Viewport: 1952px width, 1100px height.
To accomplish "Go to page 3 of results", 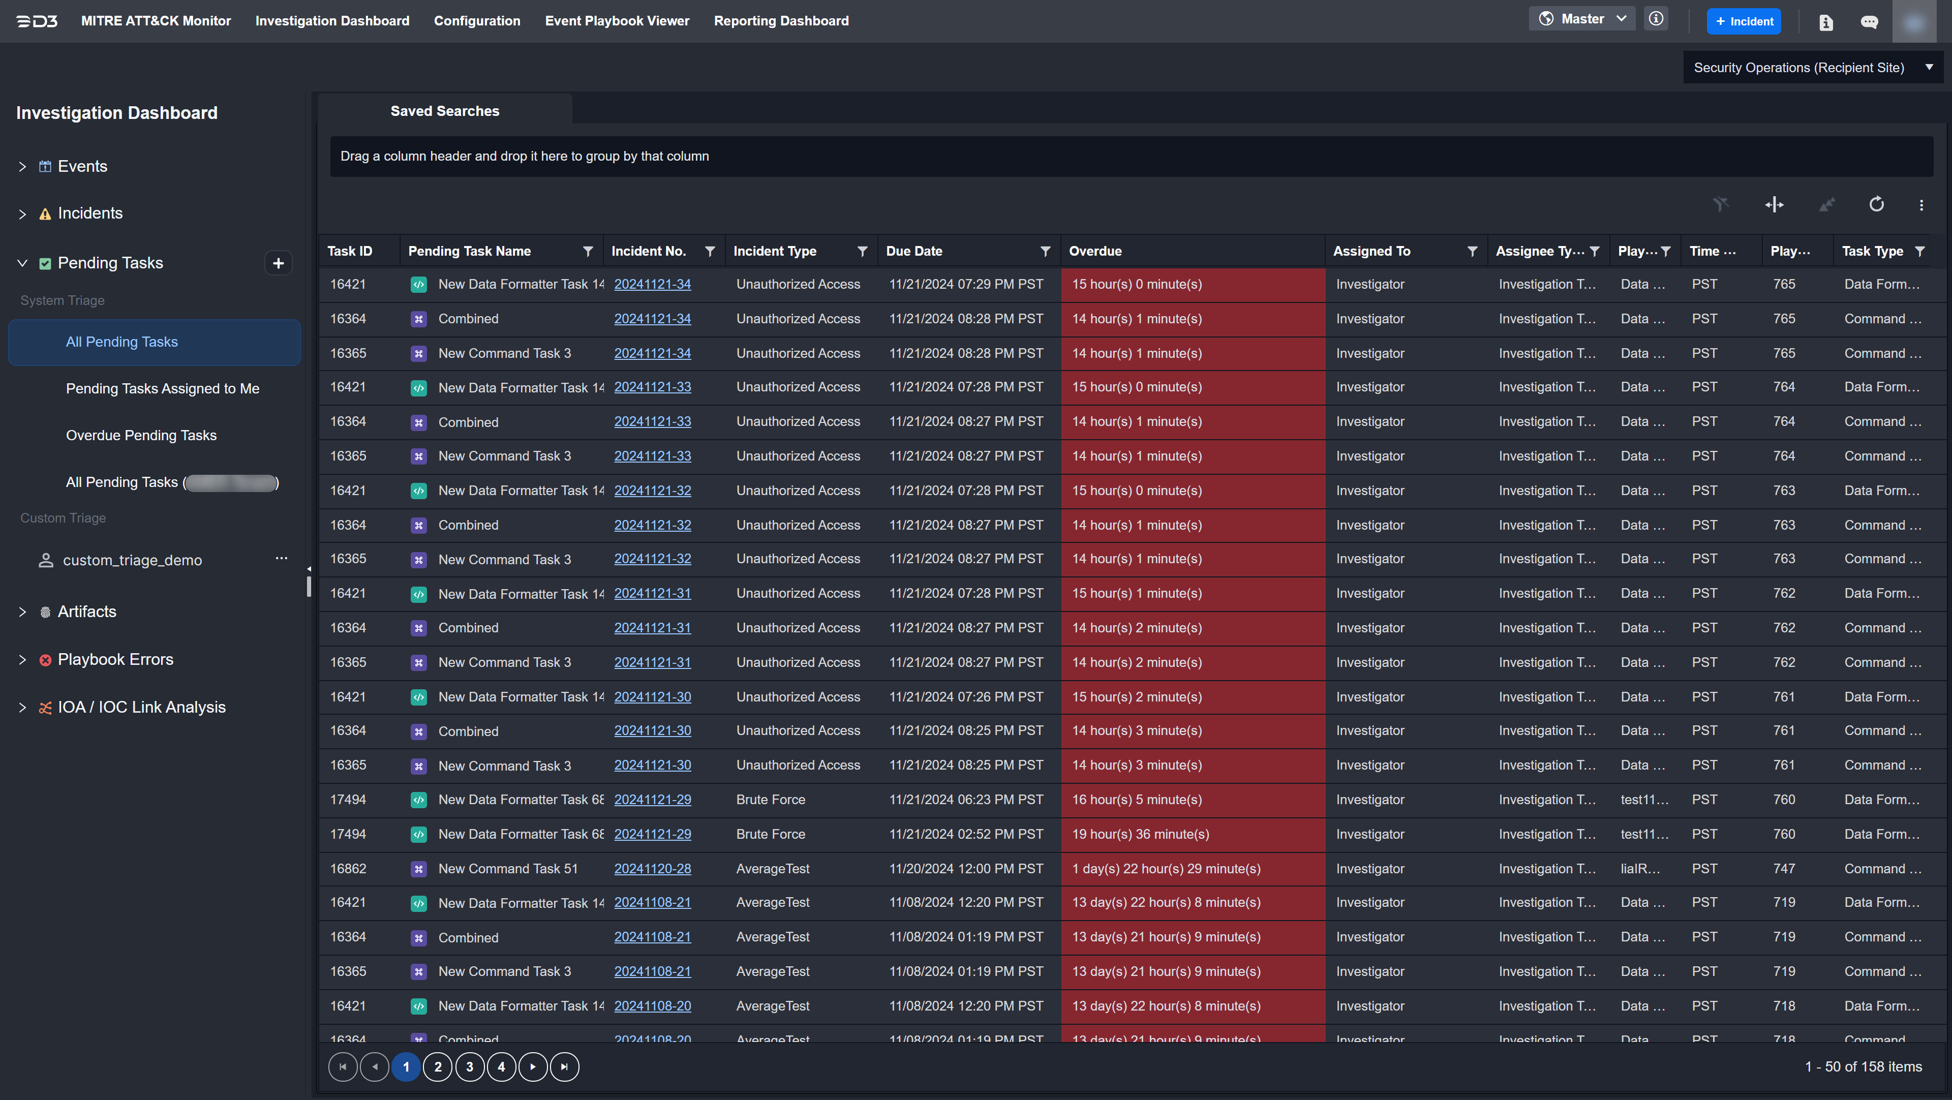I will coord(469,1066).
